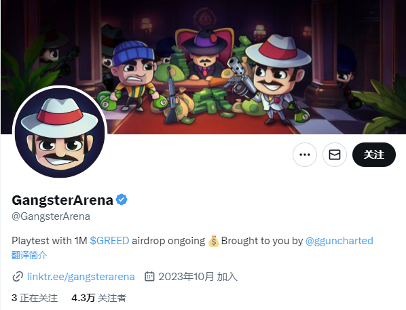Click the calendar icon next to join date
406x310 pixels.
pos(149,276)
